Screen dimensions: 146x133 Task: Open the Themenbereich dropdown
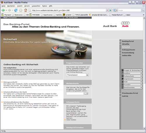[x=77, y=75]
